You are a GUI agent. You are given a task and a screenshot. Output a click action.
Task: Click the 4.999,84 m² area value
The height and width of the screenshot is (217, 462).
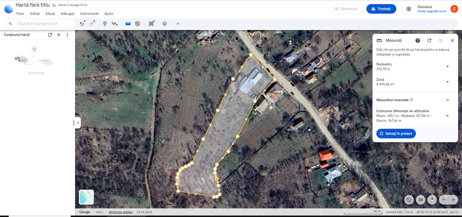tap(385, 84)
